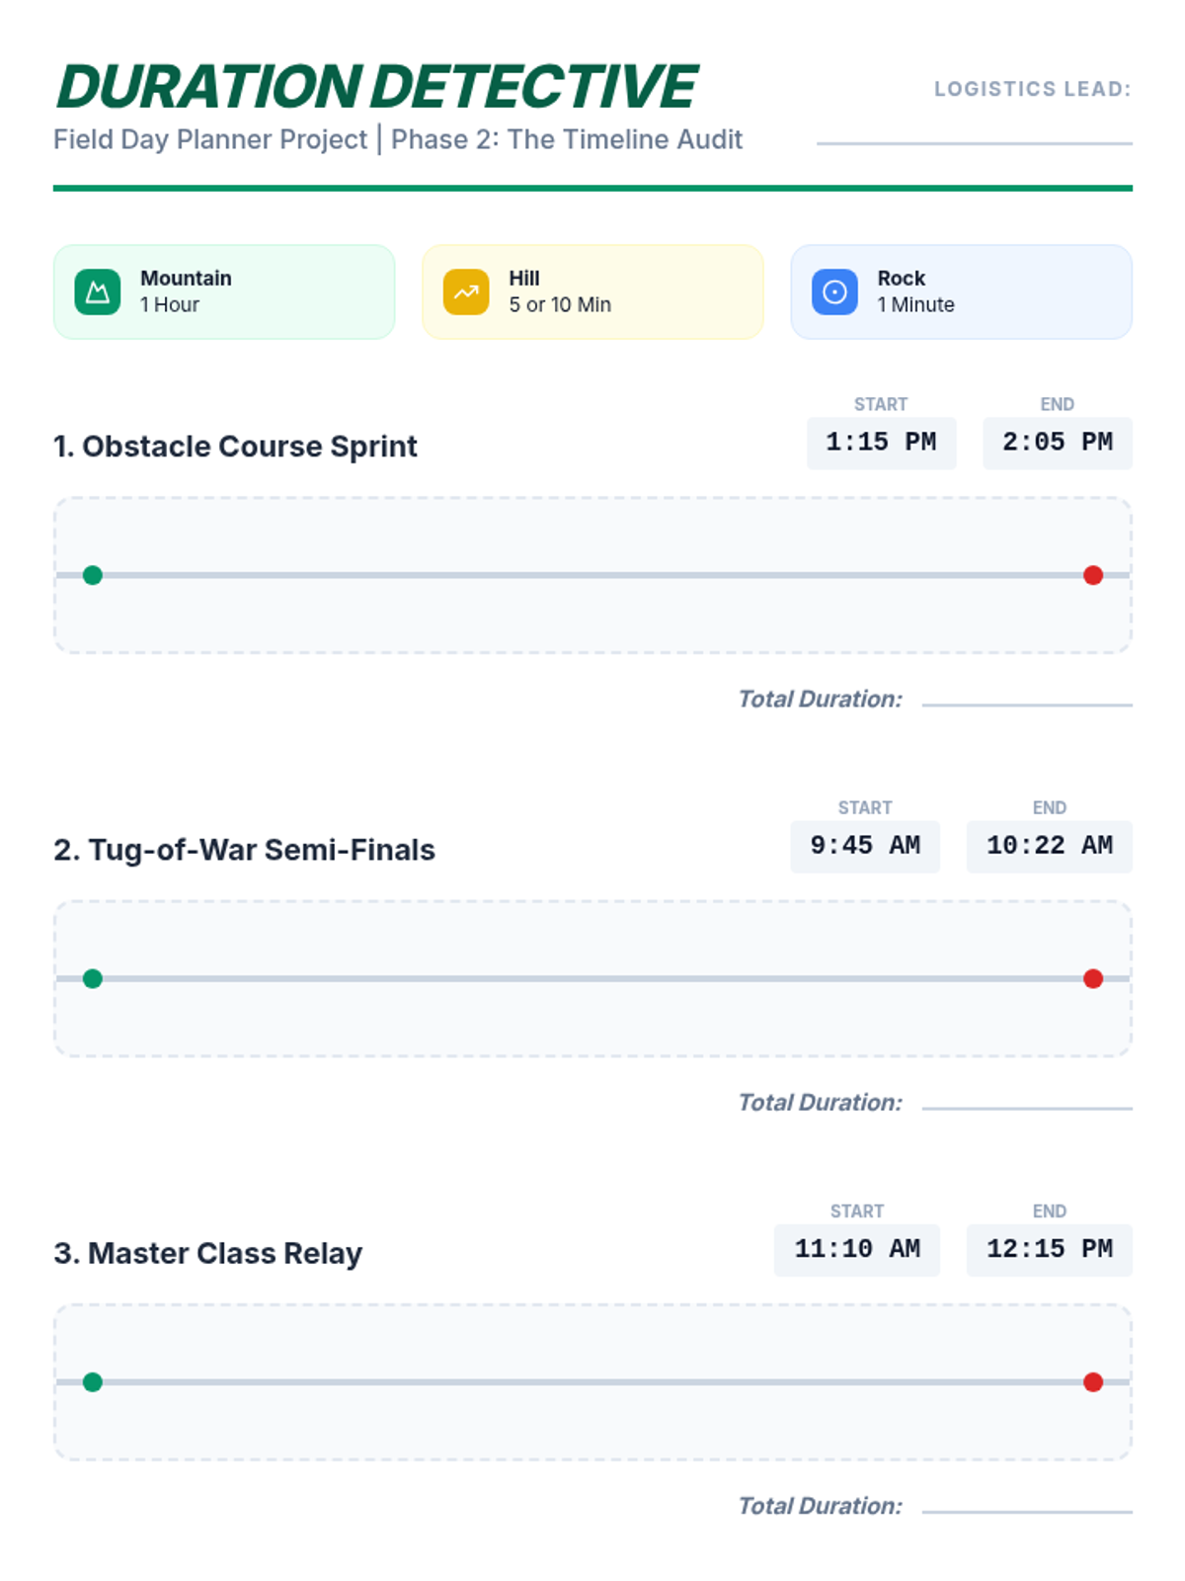Click the Master Class Relay green start dot

(93, 1381)
